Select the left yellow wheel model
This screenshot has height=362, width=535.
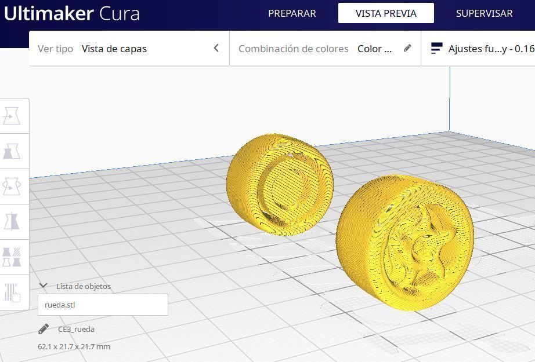[x=280, y=184]
